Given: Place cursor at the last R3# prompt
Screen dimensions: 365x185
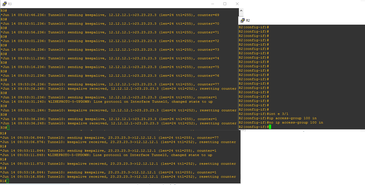Looking at the screenshot, I should coord(8,128).
